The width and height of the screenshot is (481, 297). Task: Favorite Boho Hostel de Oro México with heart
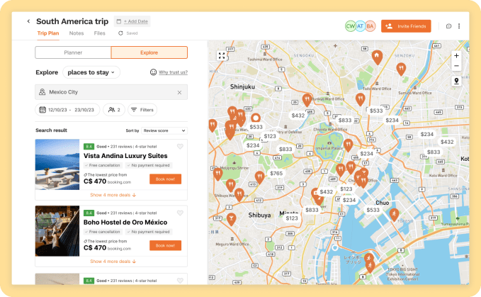[180, 213]
